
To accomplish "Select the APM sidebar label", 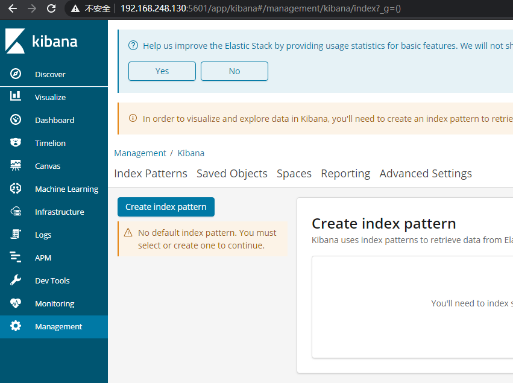I will click(43, 258).
